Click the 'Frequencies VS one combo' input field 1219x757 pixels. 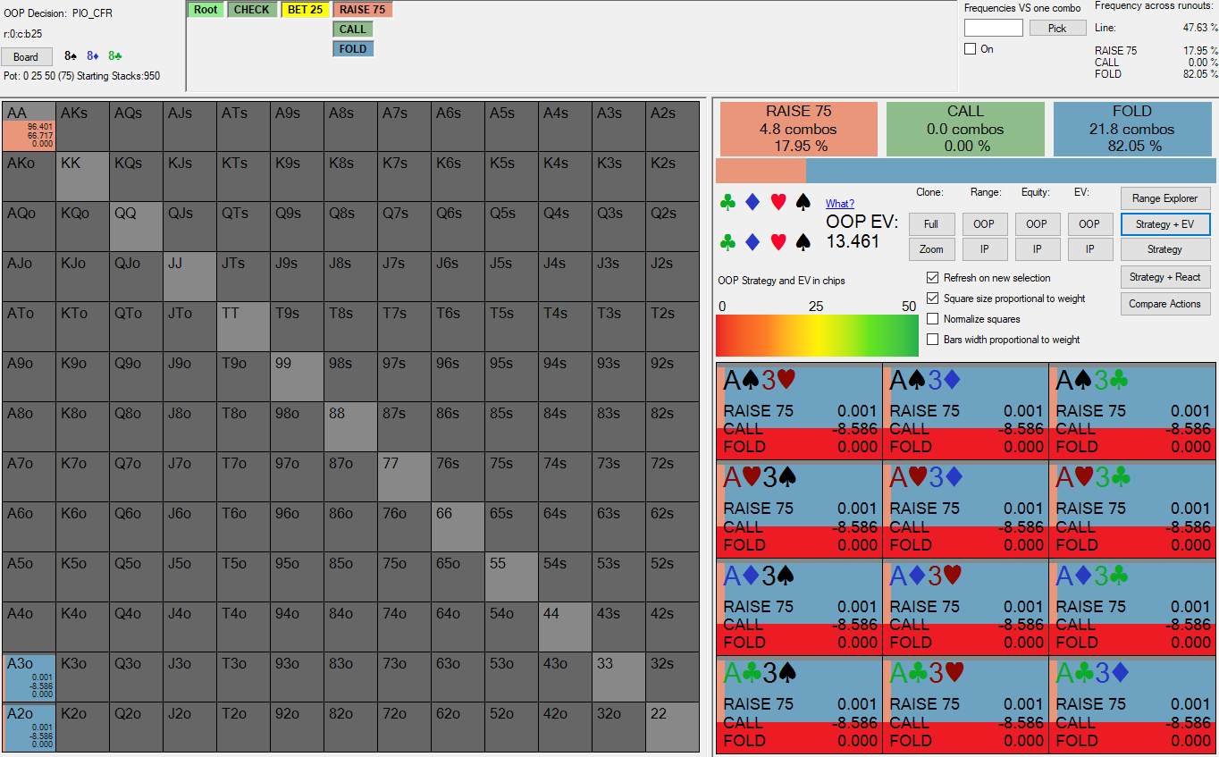[994, 29]
